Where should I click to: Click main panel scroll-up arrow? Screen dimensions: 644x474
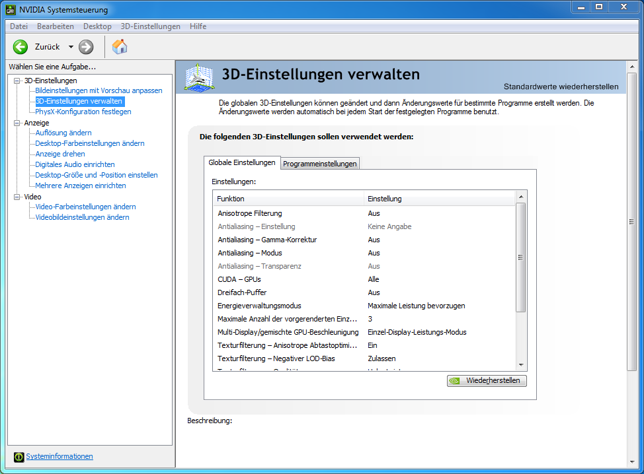pos(631,67)
